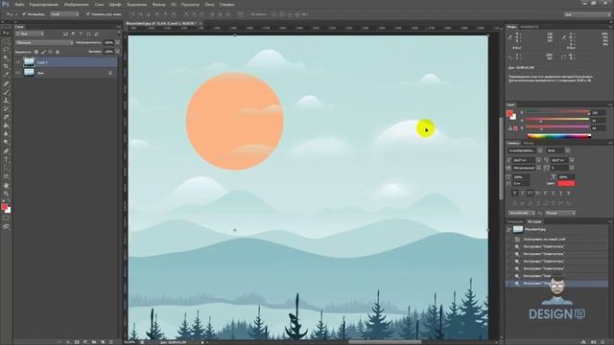This screenshot has width=614, height=345.
Task: Select the Quick Selection tool
Action: tap(6, 57)
